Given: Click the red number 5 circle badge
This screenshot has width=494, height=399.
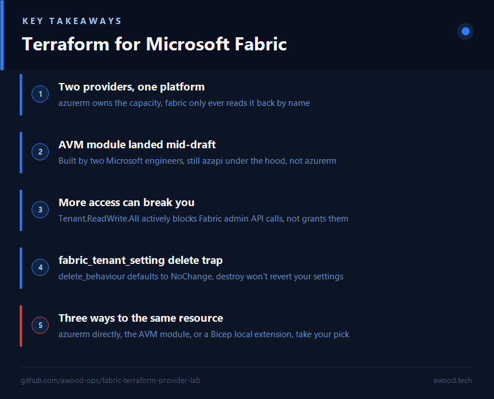Looking at the screenshot, I should [x=40, y=325].
